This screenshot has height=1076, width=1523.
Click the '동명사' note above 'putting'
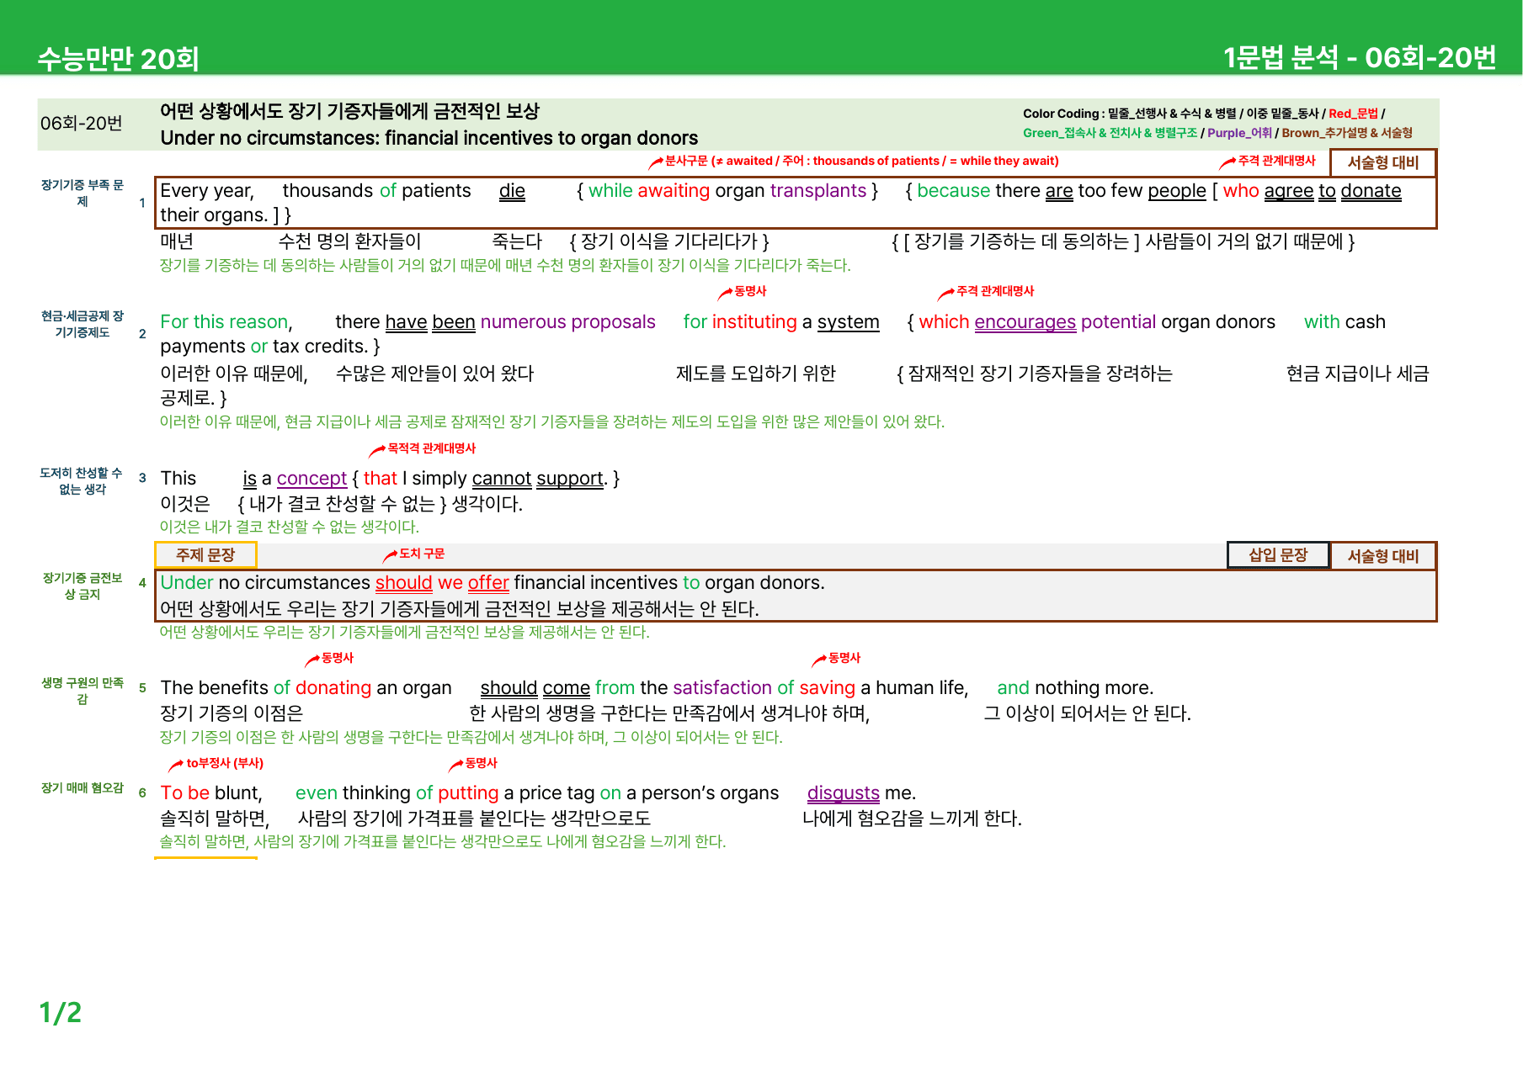pos(473,763)
